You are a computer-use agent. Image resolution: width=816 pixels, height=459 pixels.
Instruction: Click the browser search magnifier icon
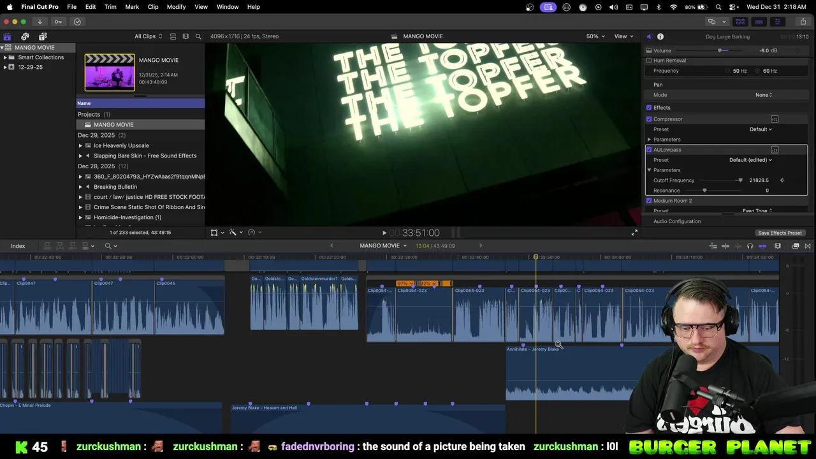pos(198,36)
